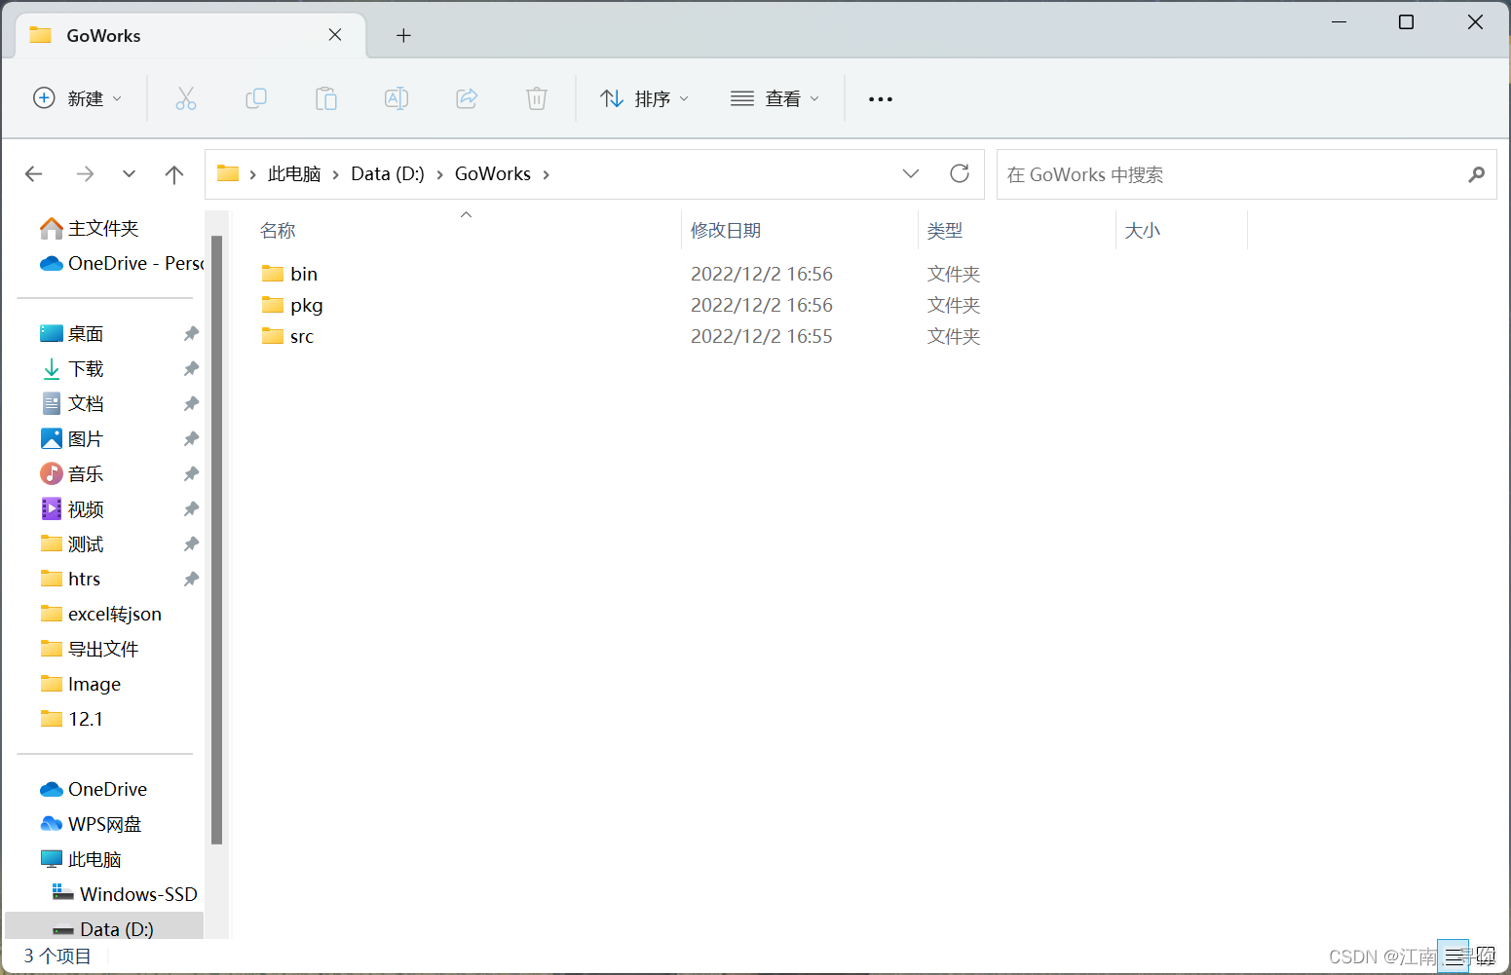Switch to details view icon in status bar
This screenshot has height=975, width=1511.
pos(1454,956)
